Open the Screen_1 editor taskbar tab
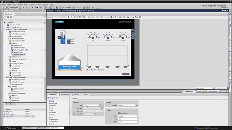232x130 pixels. click(x=57, y=128)
